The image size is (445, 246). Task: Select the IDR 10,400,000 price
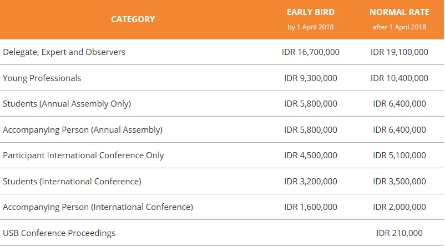point(399,78)
